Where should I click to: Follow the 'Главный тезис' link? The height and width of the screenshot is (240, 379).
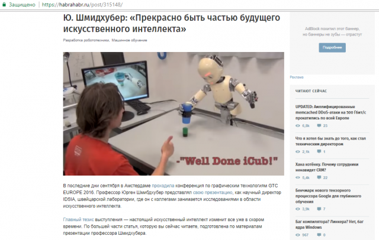78,220
